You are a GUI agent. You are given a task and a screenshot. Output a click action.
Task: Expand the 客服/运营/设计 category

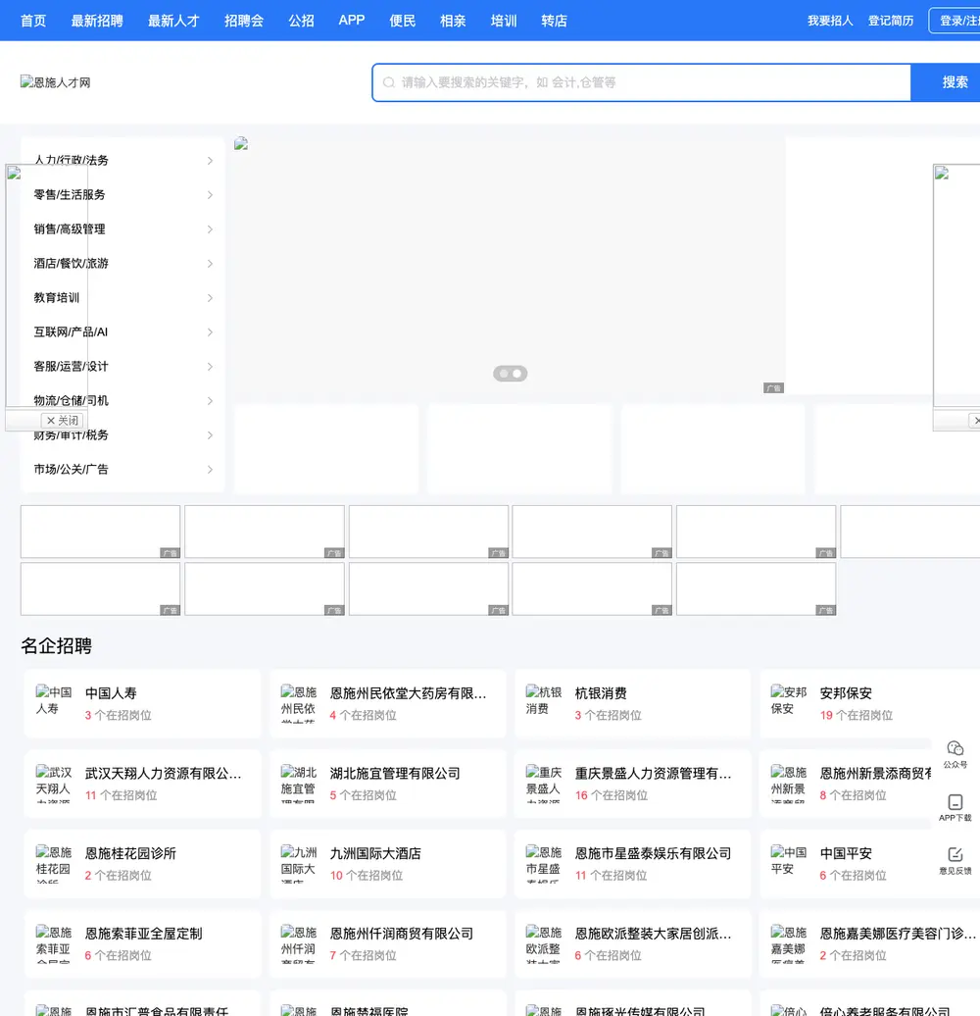(x=122, y=366)
